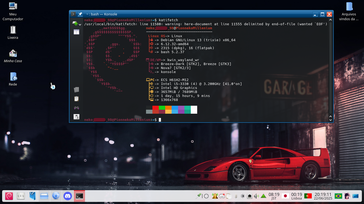Click the Konsole vertical scrollbar track

pyautogui.click(x=331, y=68)
